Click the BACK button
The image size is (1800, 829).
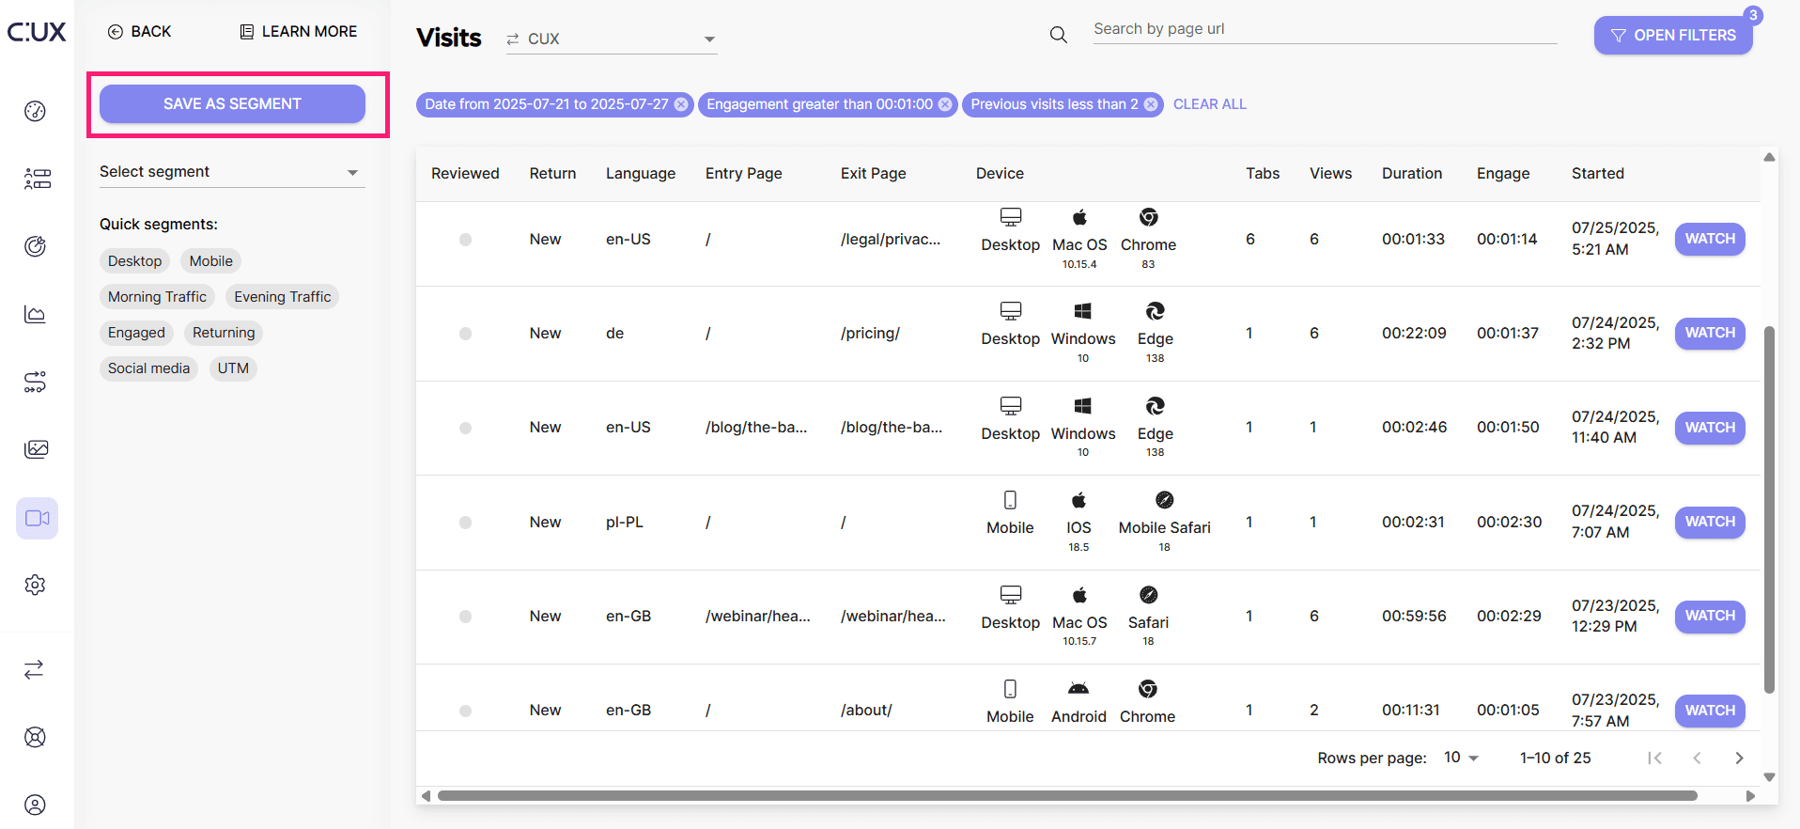[139, 31]
